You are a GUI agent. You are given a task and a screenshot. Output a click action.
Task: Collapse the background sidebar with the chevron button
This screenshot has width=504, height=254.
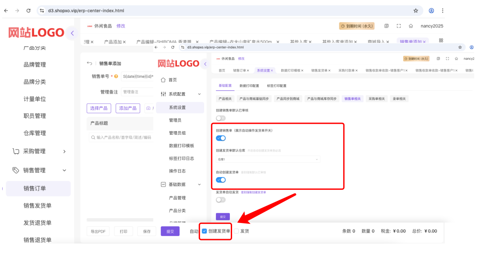pos(72,33)
